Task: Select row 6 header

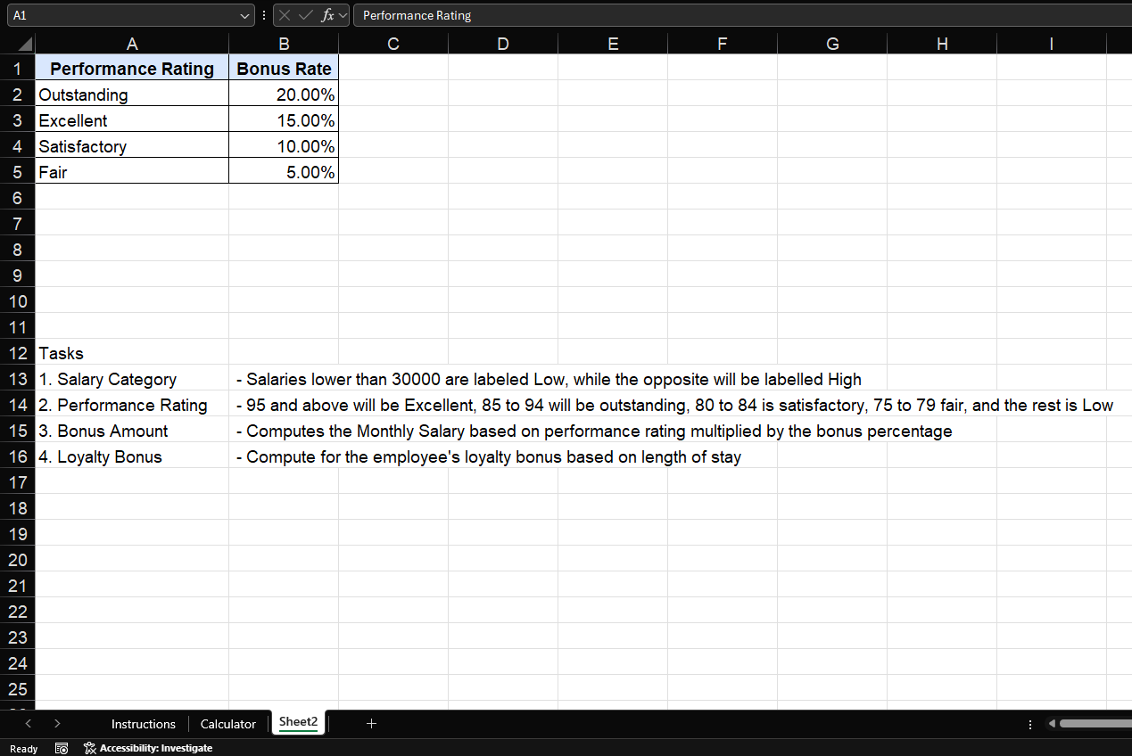Action: pos(18,198)
